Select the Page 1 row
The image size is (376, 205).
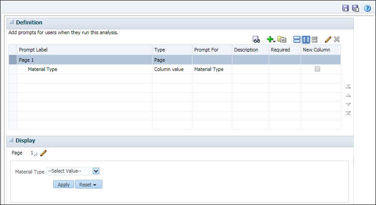pyautogui.click(x=84, y=59)
